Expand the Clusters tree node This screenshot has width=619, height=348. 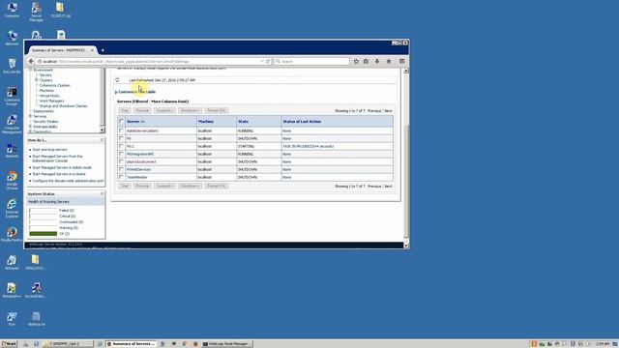point(37,80)
